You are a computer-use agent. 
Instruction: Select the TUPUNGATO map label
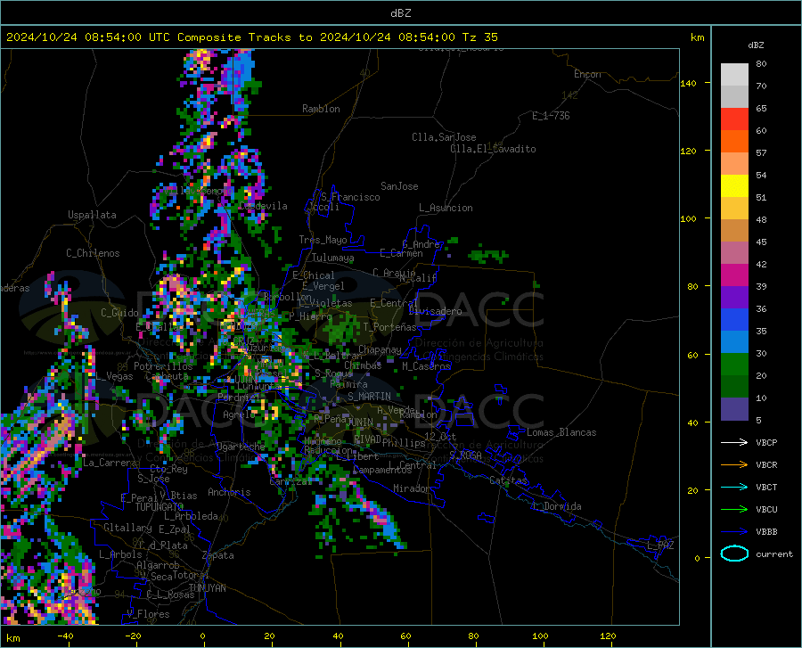click(x=160, y=507)
